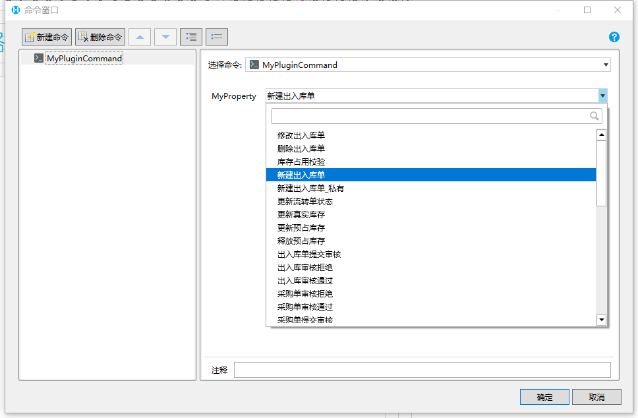This screenshot has width=638, height=418.
Task: Click the 取消 button
Action: point(596,398)
